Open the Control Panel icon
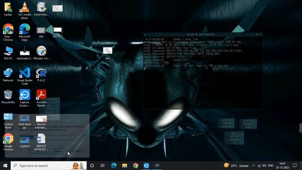 8,121
